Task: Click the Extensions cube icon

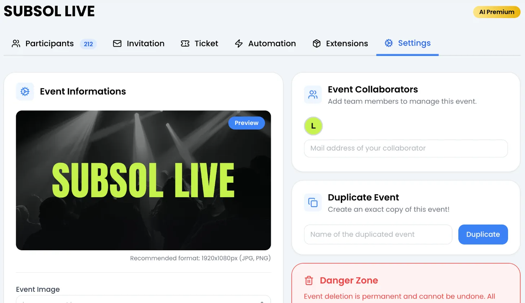Action: tap(317, 44)
